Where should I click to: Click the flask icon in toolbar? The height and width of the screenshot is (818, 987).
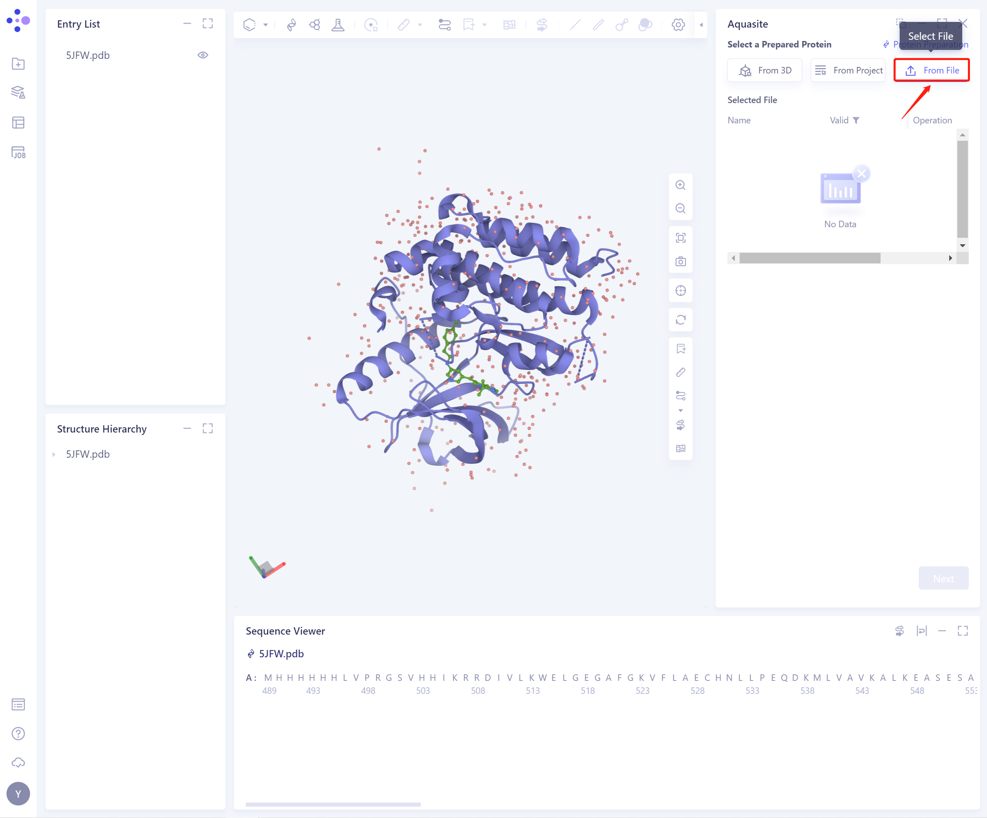coord(338,24)
